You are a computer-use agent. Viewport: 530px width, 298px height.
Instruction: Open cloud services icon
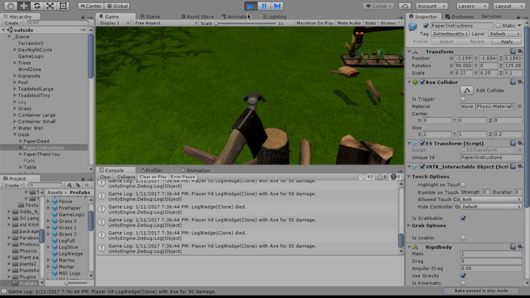coord(405,6)
